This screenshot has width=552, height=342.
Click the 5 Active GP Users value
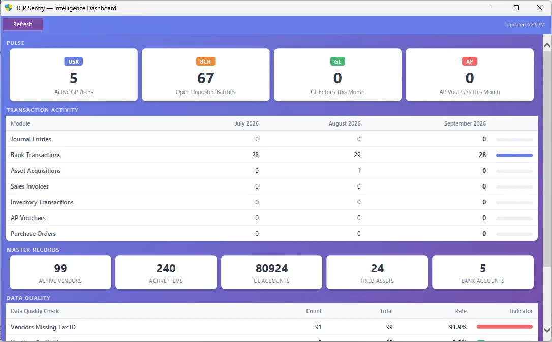coord(74,78)
